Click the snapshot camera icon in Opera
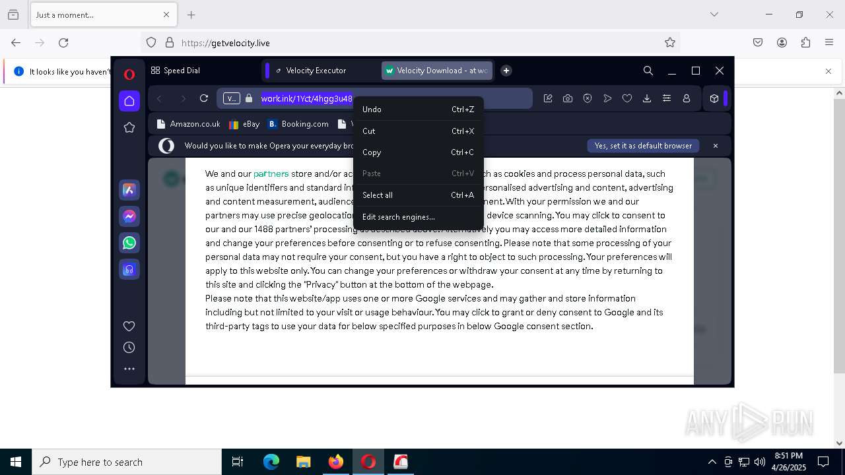 [x=568, y=98]
